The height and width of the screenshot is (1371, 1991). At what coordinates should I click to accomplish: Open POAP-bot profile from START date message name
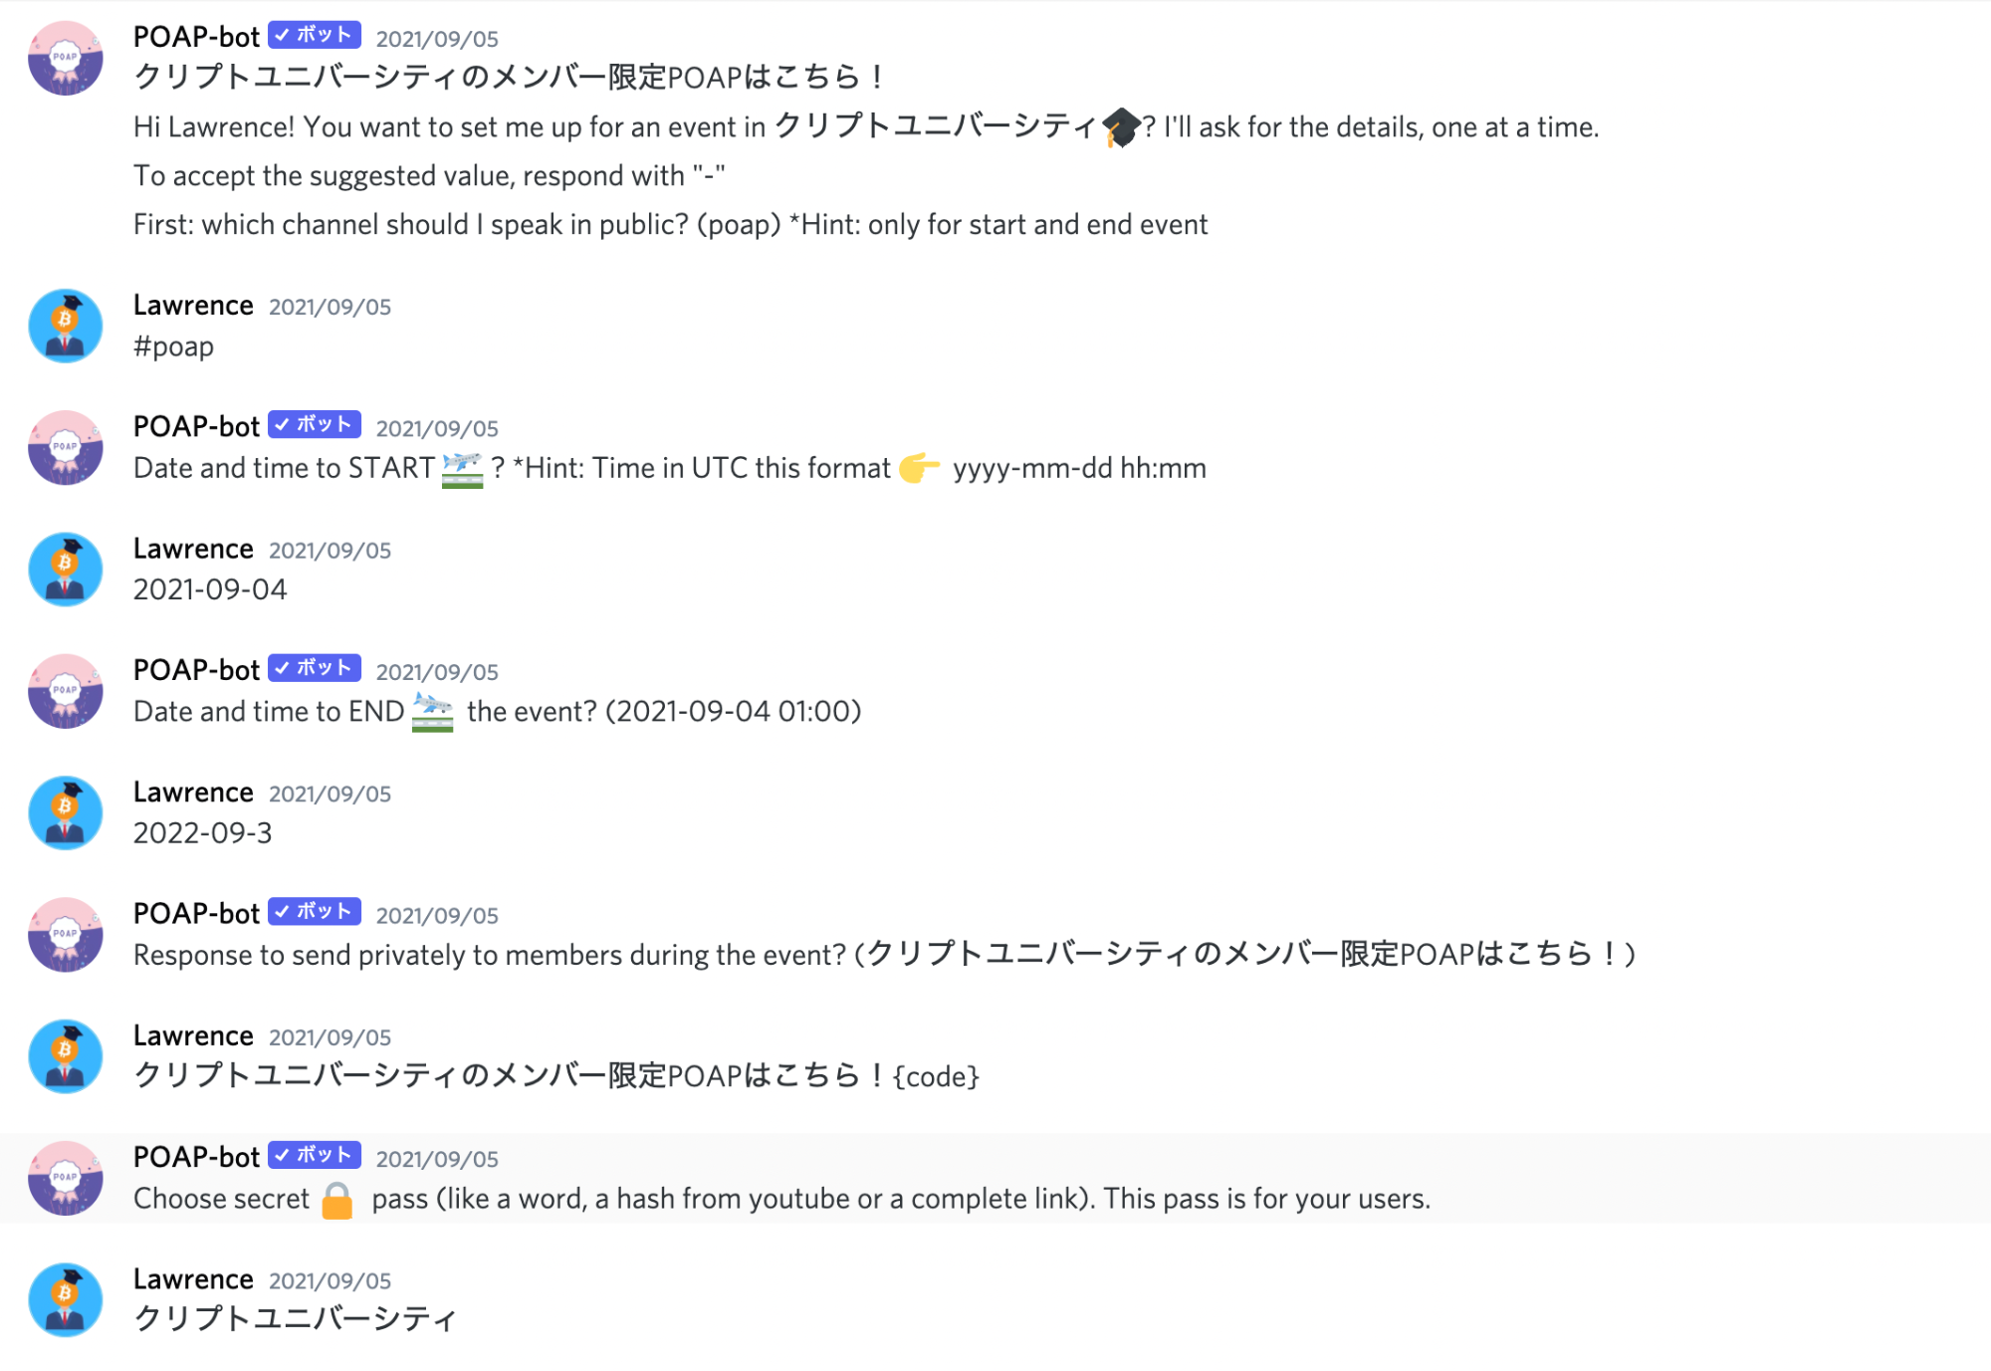coord(196,426)
